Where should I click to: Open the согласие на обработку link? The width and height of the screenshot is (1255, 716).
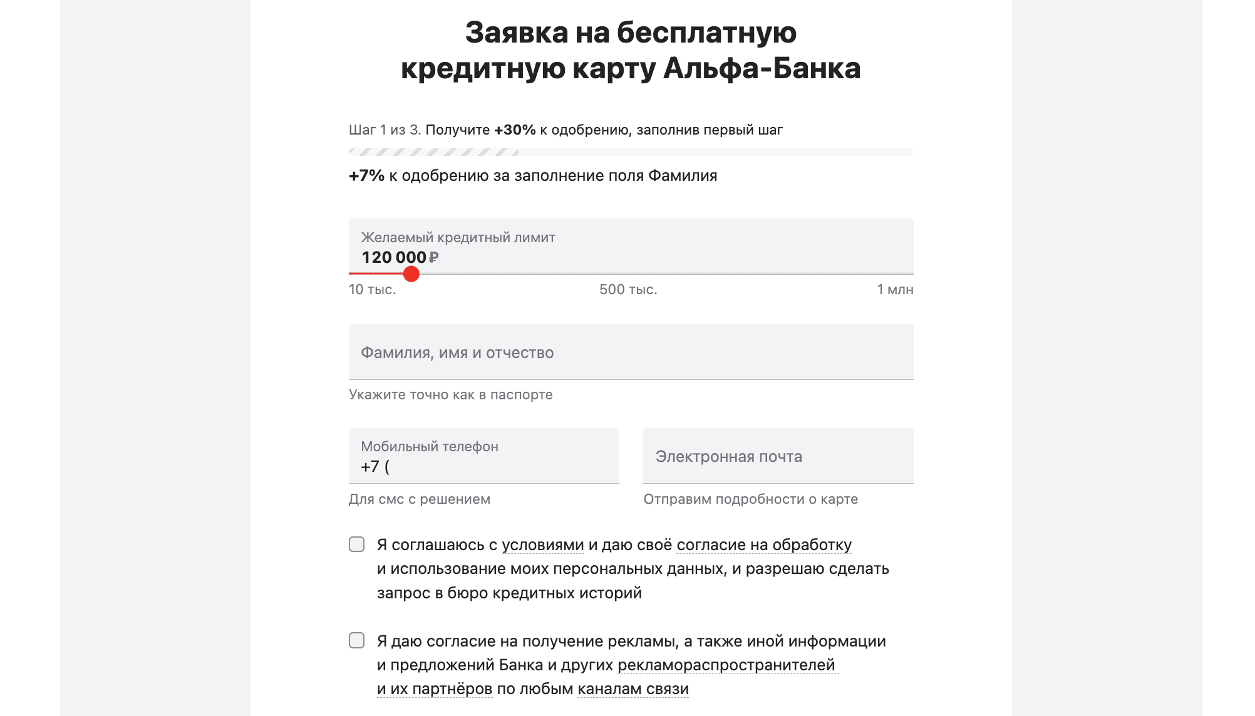763,545
